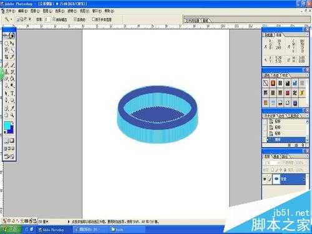
Task: Open the Edit menu
Action: click(22, 11)
